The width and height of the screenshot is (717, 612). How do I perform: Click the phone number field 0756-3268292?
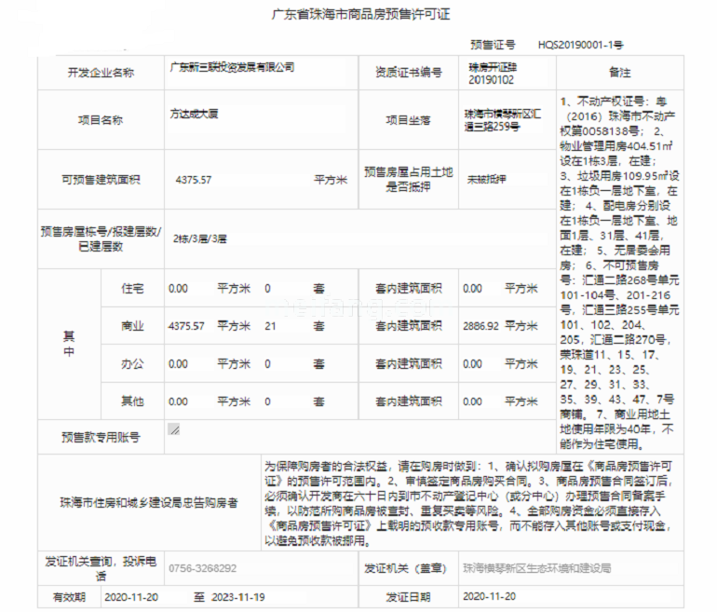click(202, 567)
